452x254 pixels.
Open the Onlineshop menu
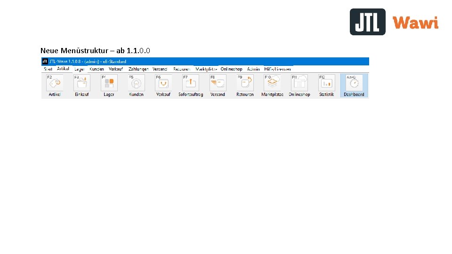tap(232, 69)
